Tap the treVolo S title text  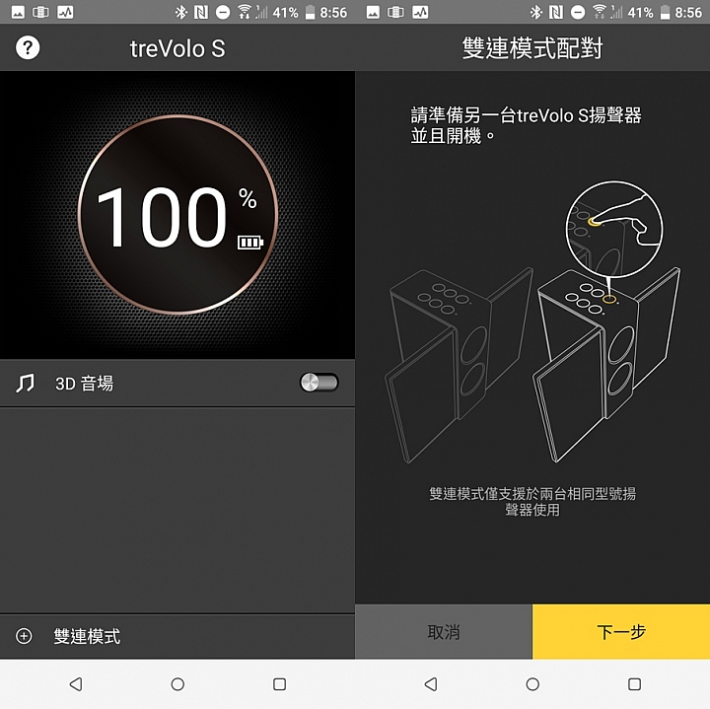pyautogui.click(x=177, y=48)
